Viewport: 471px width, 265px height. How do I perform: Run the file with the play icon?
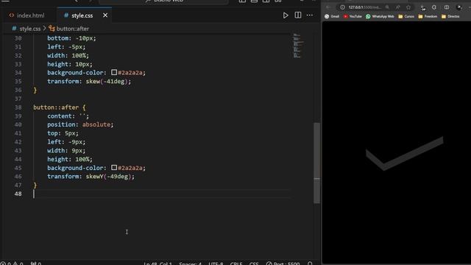286,15
